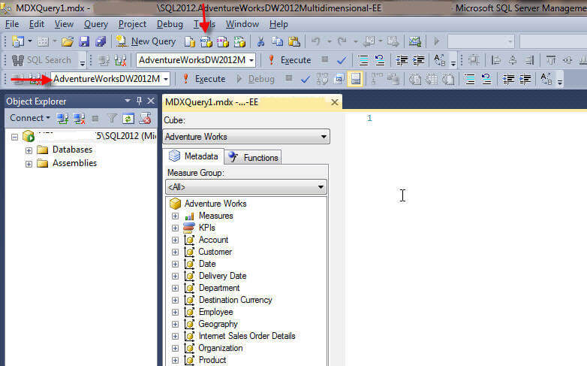Open an Analysis Services XMLA Query
The width and height of the screenshot is (587, 366).
click(239, 41)
